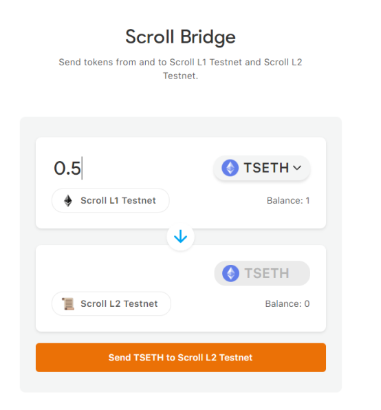Expand the TSETH token dropdown chevron
This screenshot has height=410, width=381.
pos(297,168)
